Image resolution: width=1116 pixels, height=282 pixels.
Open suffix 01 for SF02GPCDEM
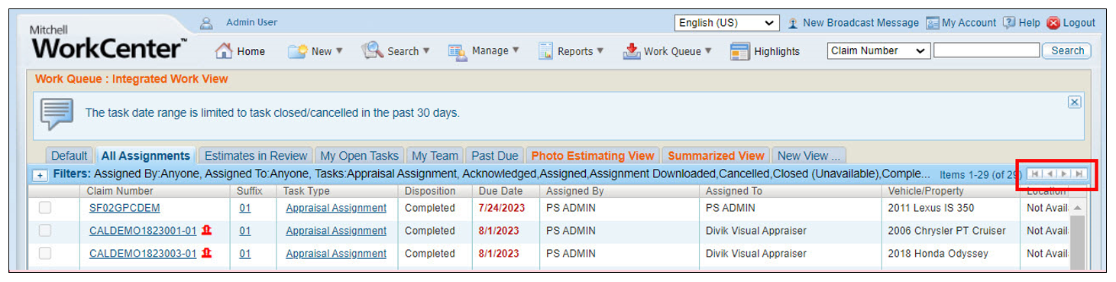coord(244,208)
